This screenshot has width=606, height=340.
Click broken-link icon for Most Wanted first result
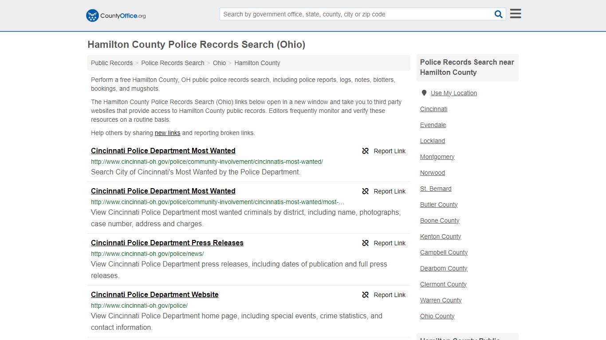pos(366,151)
